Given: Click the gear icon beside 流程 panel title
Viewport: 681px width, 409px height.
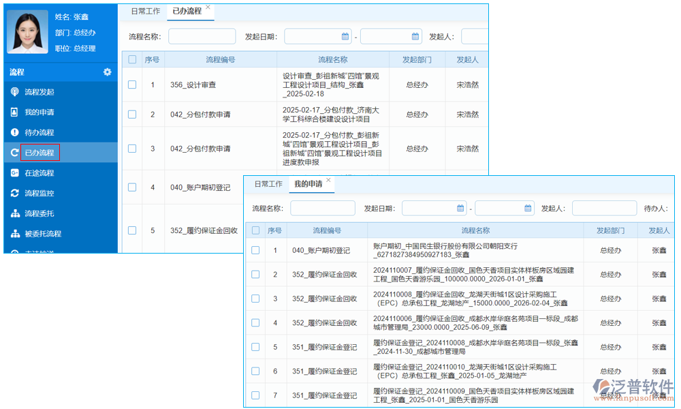Looking at the screenshot, I should tap(107, 72).
